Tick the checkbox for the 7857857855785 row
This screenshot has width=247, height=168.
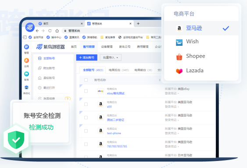(x=86, y=144)
